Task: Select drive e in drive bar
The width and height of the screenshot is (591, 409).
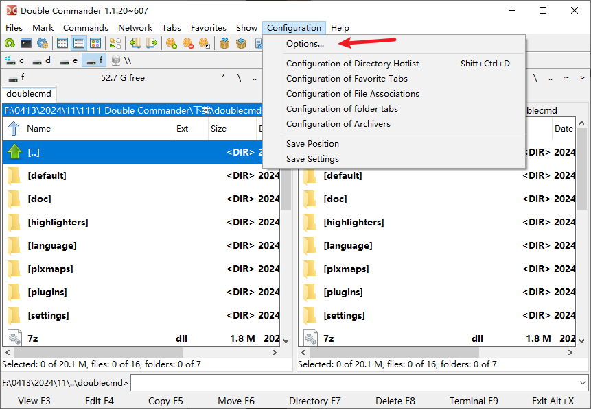Action: [x=69, y=60]
